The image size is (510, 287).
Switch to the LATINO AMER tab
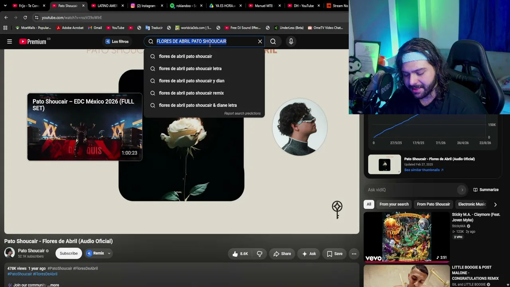click(107, 6)
